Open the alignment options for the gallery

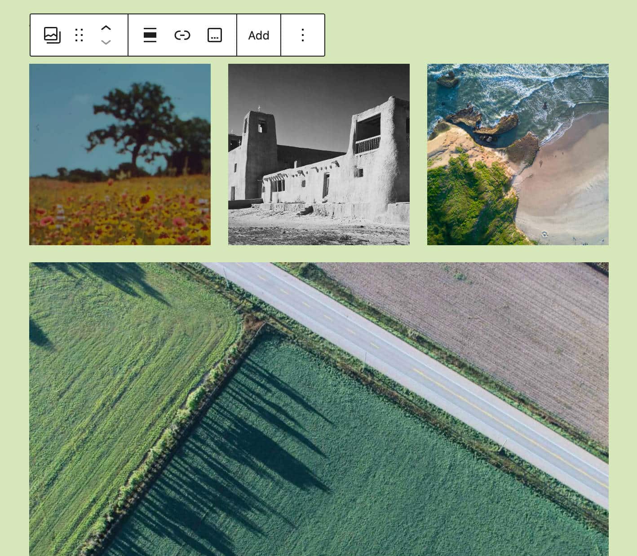(150, 35)
